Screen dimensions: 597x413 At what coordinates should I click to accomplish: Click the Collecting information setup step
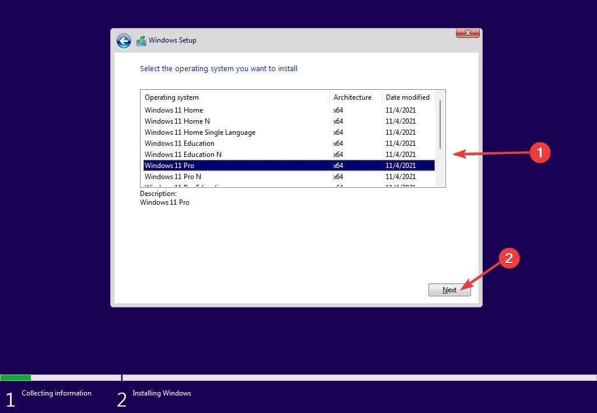click(56, 393)
